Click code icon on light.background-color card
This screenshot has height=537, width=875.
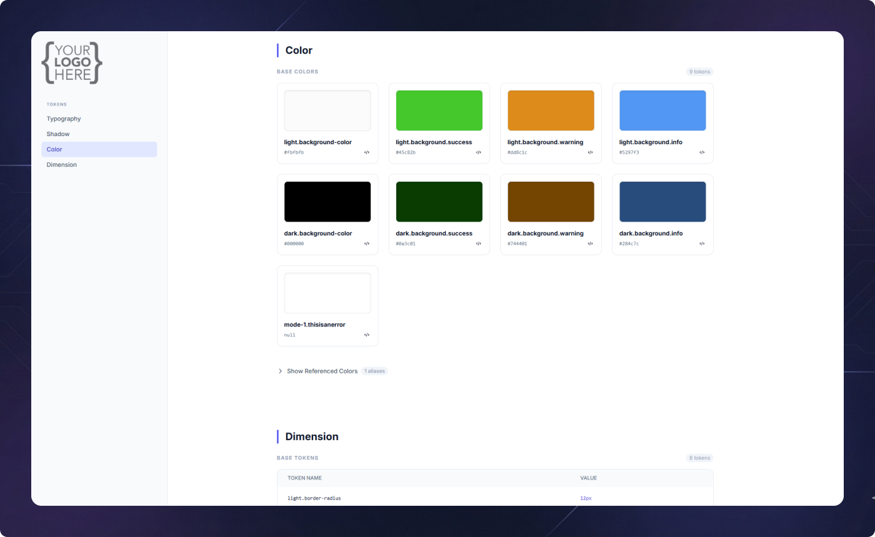[x=366, y=152]
